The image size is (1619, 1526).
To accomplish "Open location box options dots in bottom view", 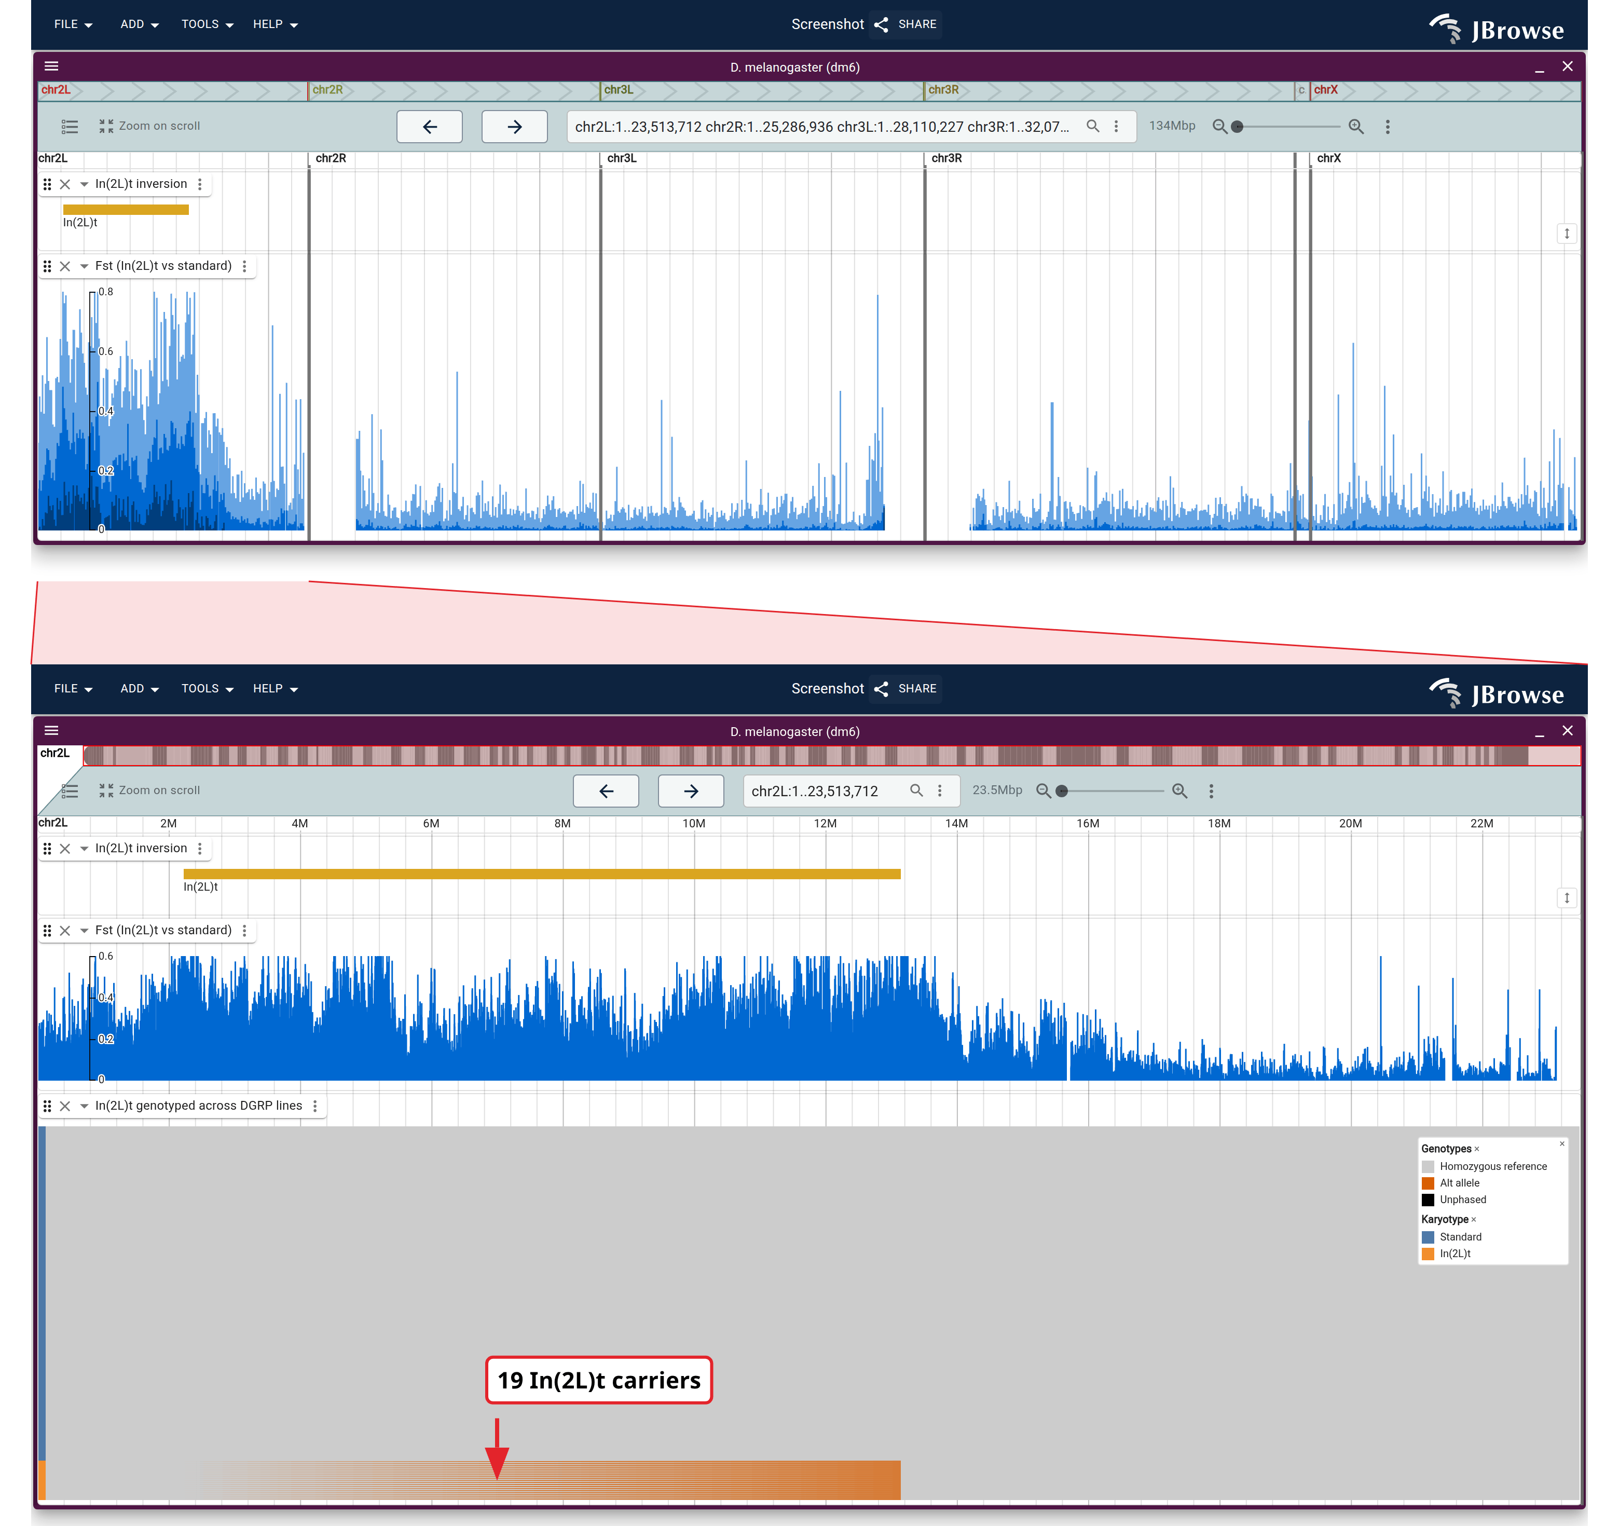I will point(940,791).
